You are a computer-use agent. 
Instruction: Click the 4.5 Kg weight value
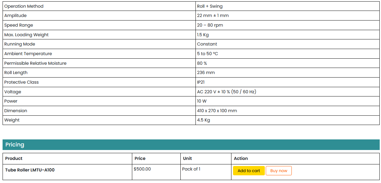[203, 120]
